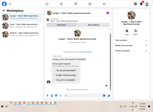Click the attach photo icon in the composer
The image size is (153, 112).
tap(52, 96)
